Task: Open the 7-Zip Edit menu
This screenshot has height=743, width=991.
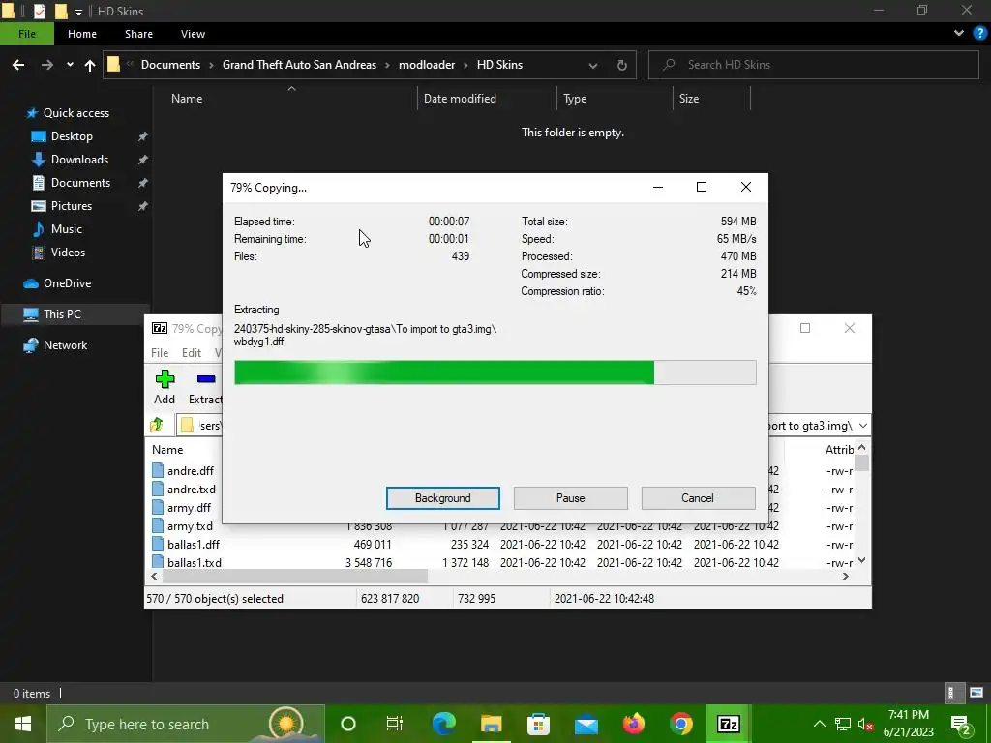Action: click(192, 352)
